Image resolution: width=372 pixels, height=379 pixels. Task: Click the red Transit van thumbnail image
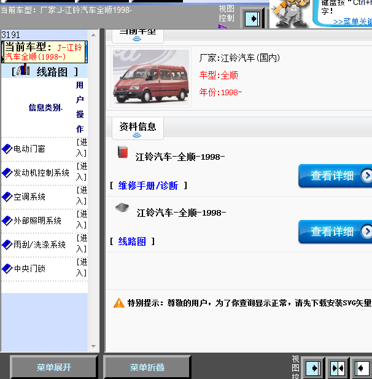[x=151, y=77]
